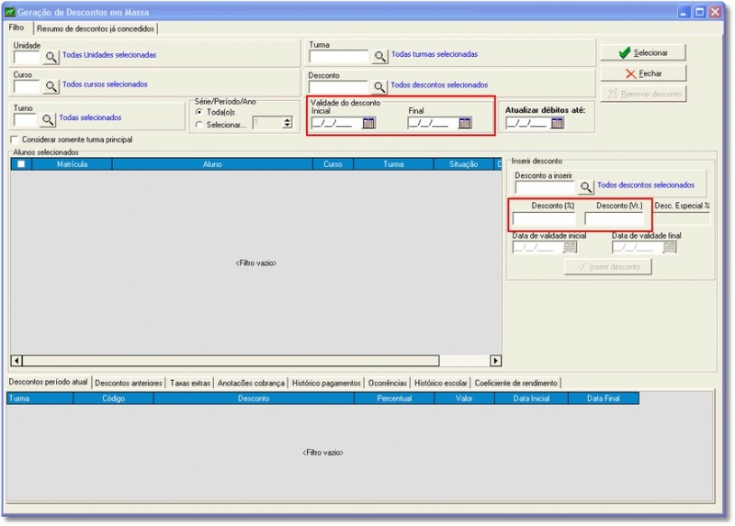The height and width of the screenshot is (526, 735).
Task: Enable Considerar somente turma principal checkbox
Action: pos(14,140)
